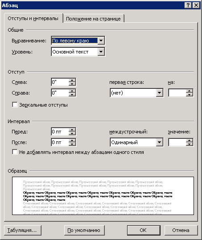Click the По умолчанию button
The image size is (202, 240).
[x=84, y=230]
